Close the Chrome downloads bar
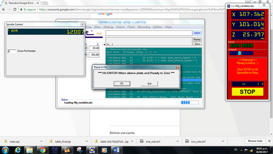This screenshot has width=273, height=154. point(269,141)
